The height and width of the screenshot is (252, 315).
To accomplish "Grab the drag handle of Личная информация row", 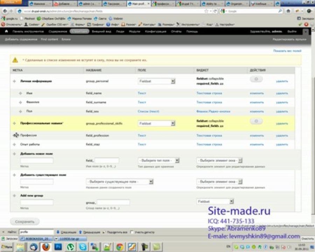I will (x=14, y=81).
